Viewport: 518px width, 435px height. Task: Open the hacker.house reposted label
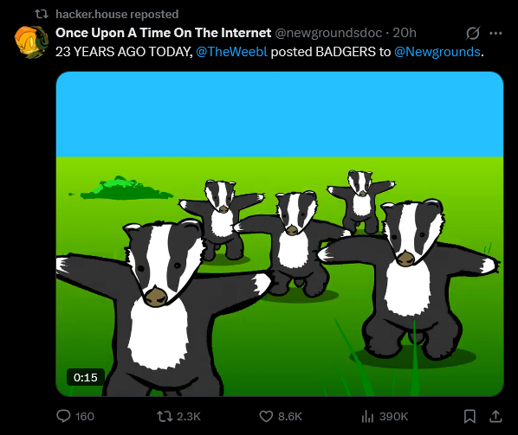point(117,14)
